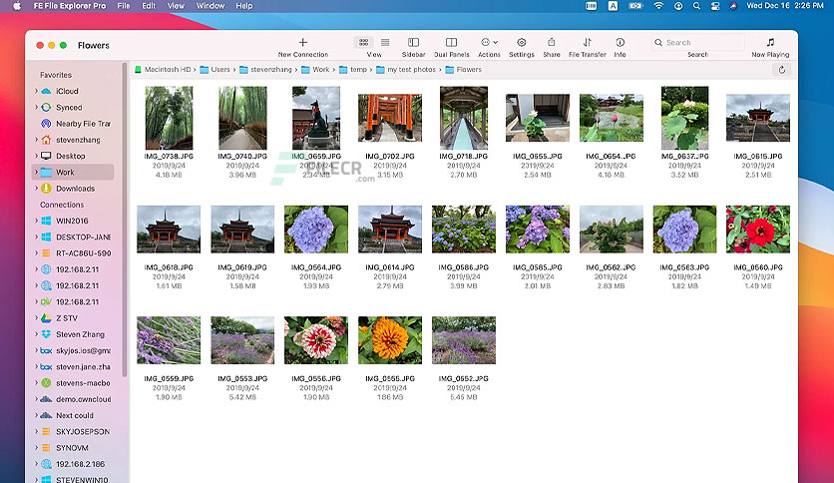Open the Apple menu
The image size is (834, 483).
click(17, 6)
